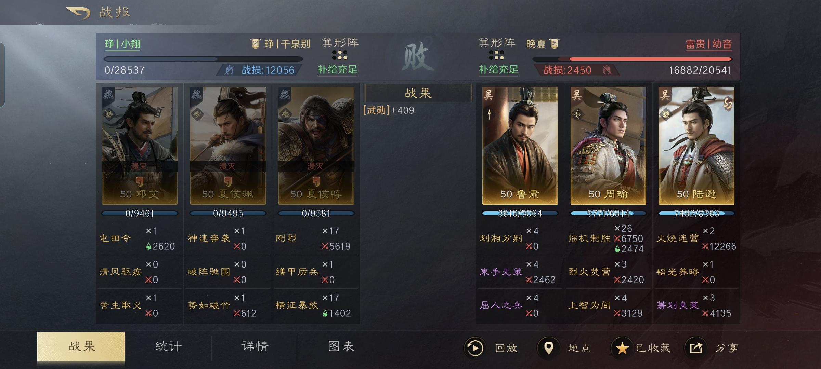Tap the back arrow beside 战报
The width and height of the screenshot is (821, 369).
78,13
